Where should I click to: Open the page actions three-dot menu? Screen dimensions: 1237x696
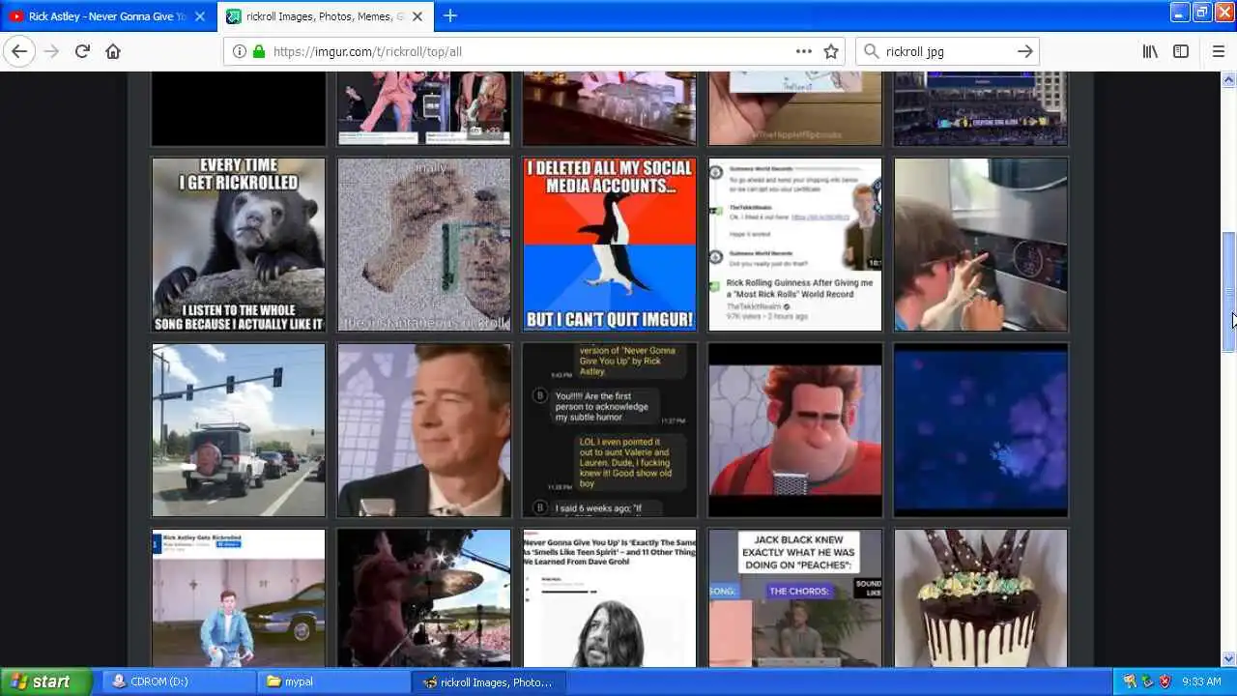(x=804, y=51)
